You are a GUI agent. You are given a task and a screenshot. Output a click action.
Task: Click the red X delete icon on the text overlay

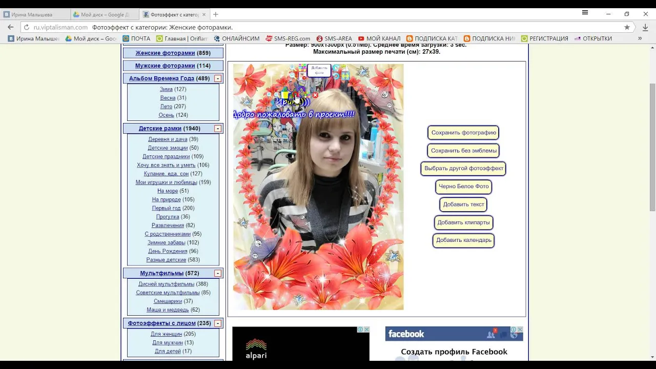[x=315, y=95]
